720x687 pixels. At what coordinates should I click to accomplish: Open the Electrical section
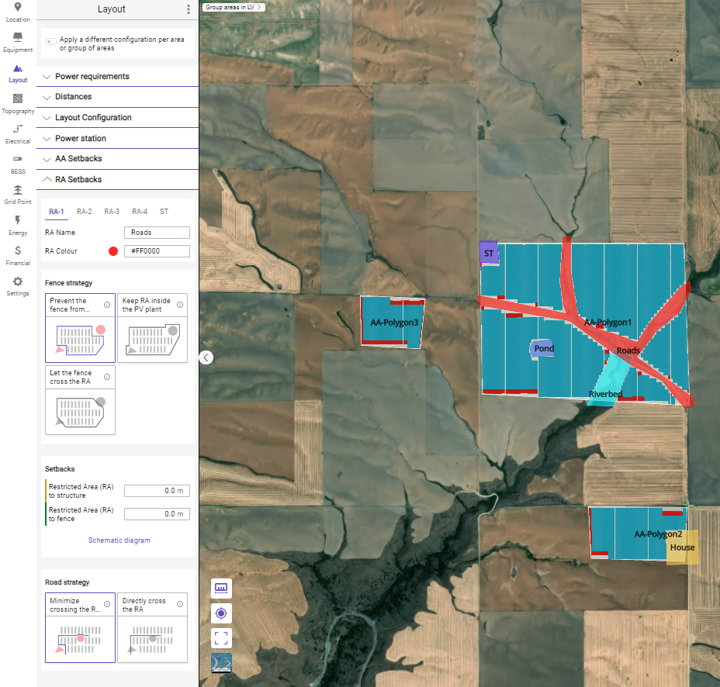tap(17, 134)
